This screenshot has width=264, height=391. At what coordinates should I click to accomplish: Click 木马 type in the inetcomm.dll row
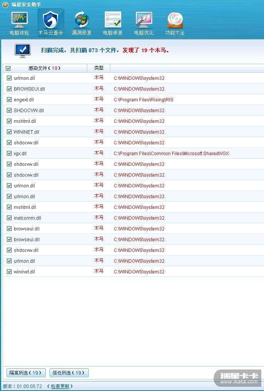pos(99,217)
